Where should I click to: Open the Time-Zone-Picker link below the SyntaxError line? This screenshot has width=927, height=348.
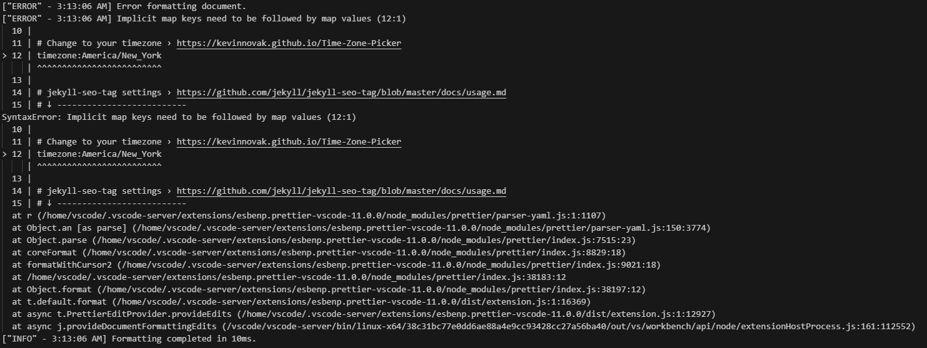click(x=289, y=142)
